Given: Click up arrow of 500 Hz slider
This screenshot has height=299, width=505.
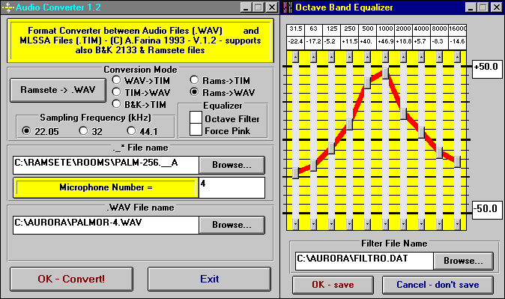Looking at the screenshot, I should pyautogui.click(x=367, y=58).
